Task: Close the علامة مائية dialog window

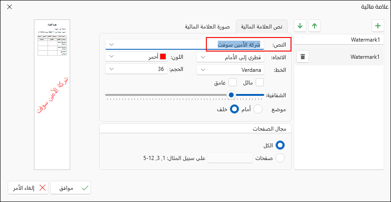Action: coord(9,7)
